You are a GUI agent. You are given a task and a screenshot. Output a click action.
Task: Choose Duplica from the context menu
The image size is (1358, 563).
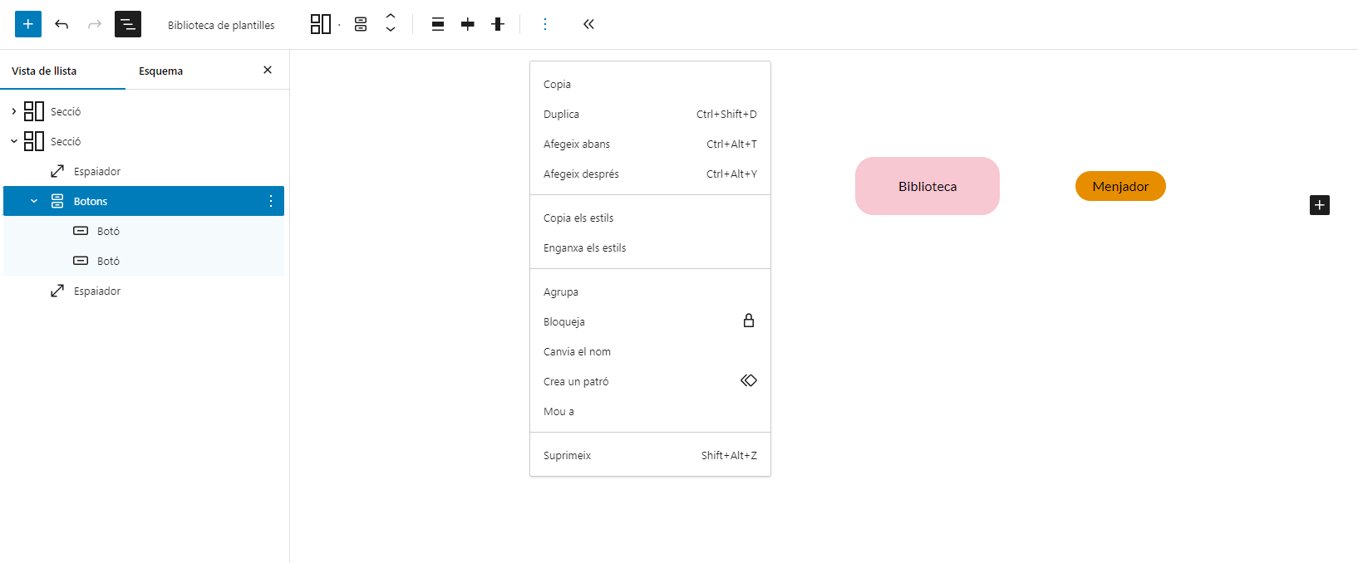coord(562,114)
